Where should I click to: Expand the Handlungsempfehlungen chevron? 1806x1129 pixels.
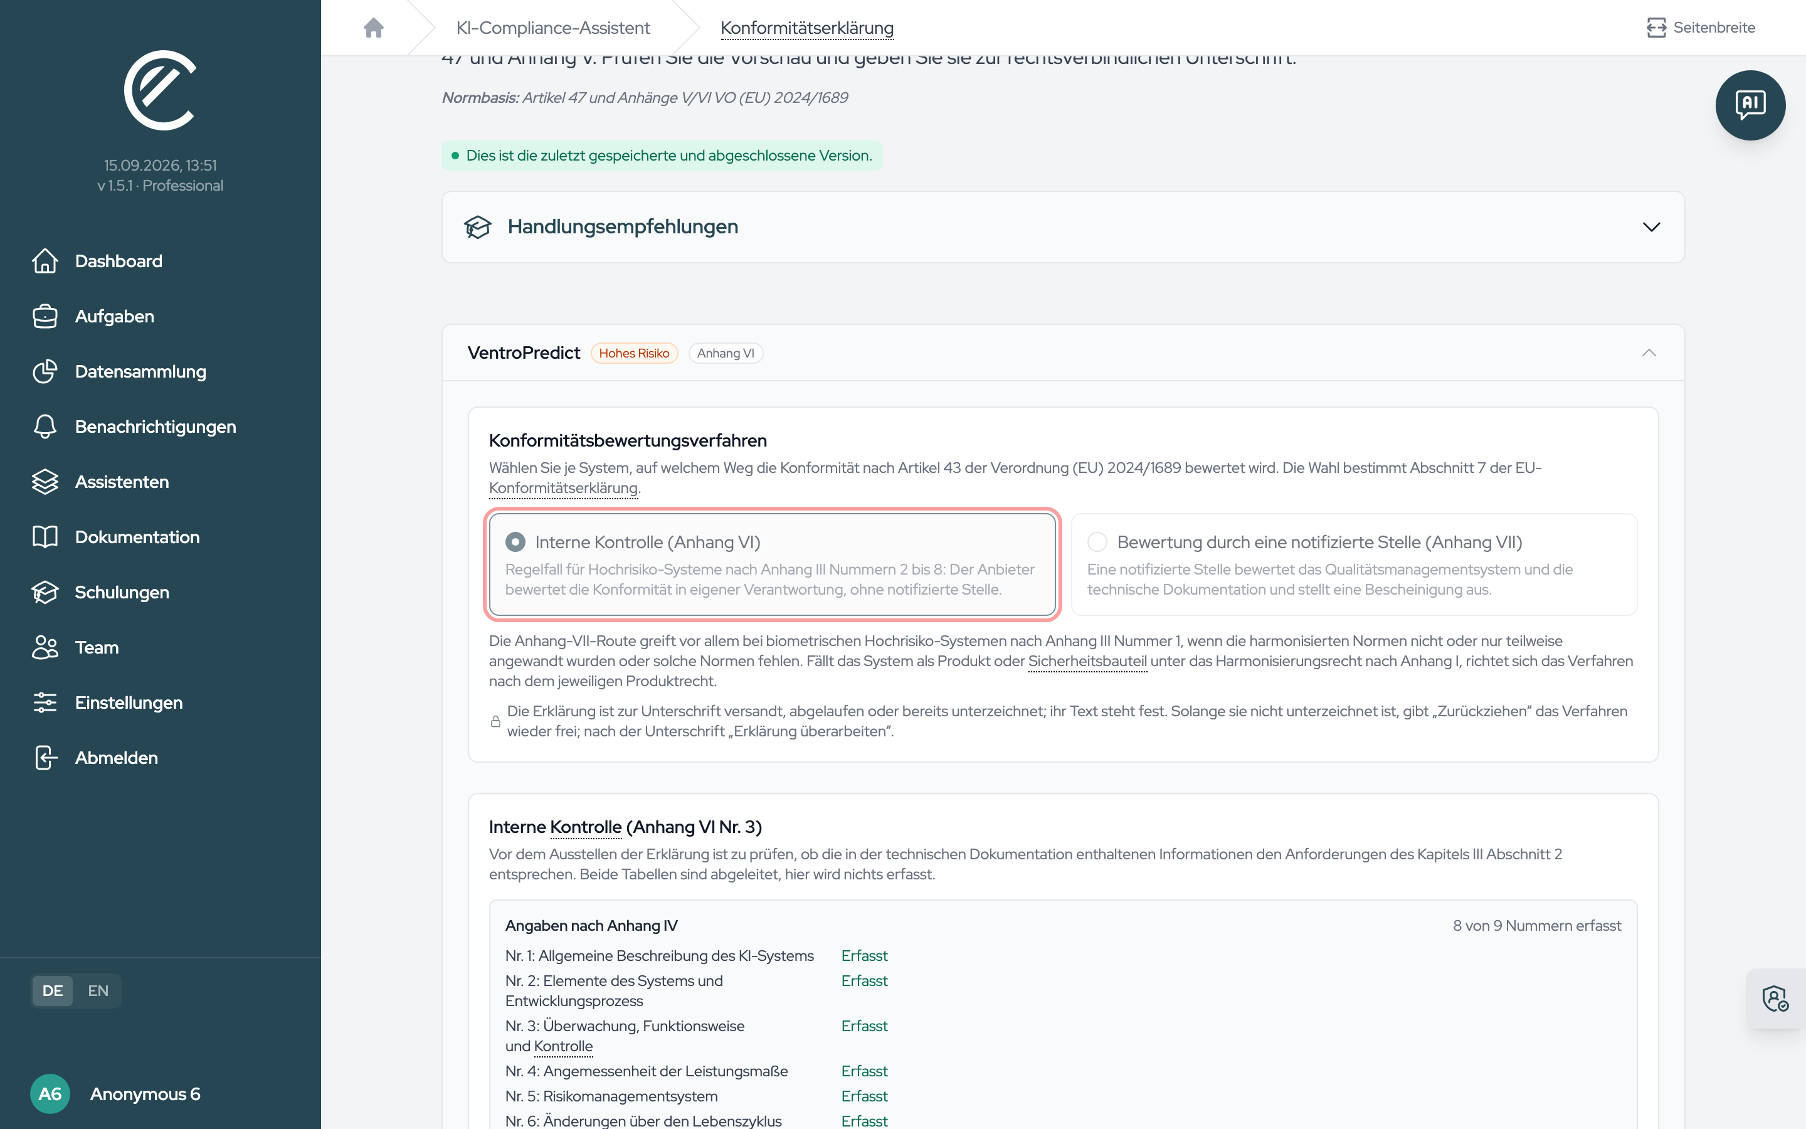(1652, 227)
